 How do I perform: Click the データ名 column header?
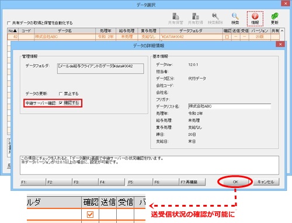click(x=65, y=31)
